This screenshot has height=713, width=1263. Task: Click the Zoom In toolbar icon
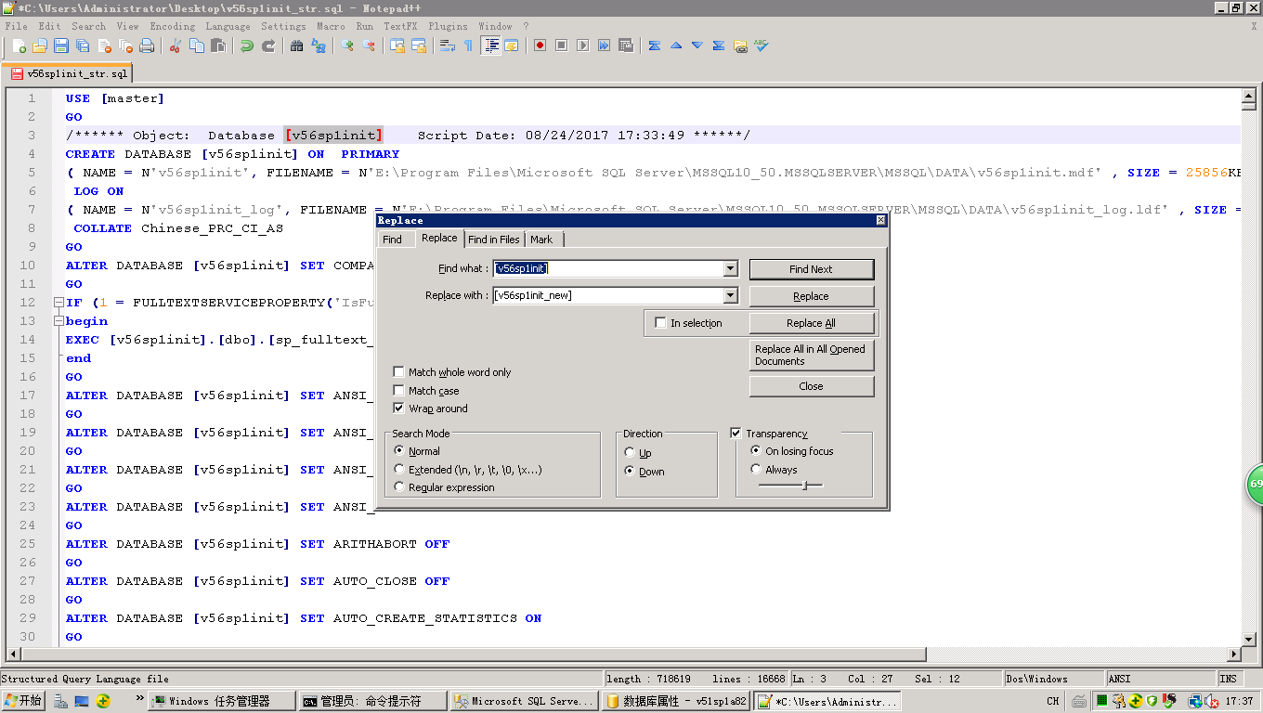(x=347, y=45)
